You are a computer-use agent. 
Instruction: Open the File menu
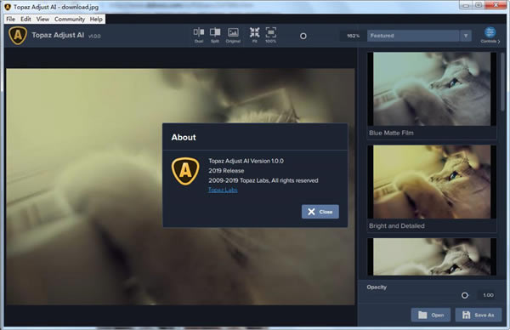click(x=10, y=20)
